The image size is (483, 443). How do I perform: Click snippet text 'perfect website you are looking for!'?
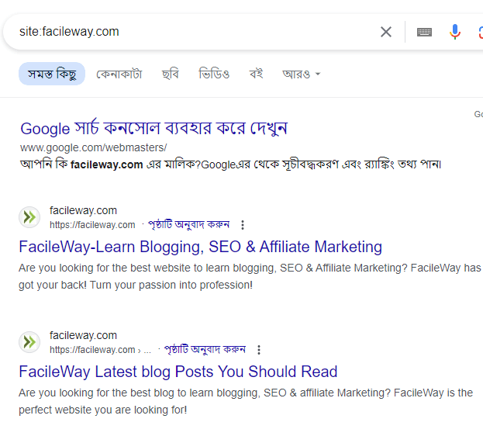click(x=103, y=410)
